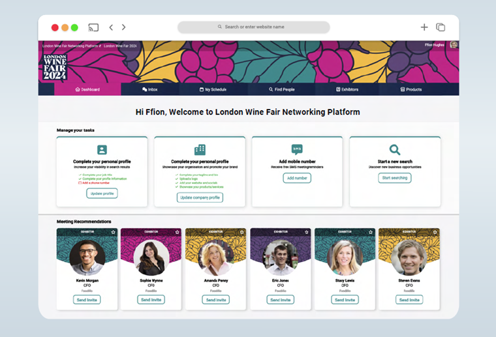Image resolution: width=496 pixels, height=337 pixels.
Task: Star Stacy Lewis's recommendation card
Action: pos(371,232)
